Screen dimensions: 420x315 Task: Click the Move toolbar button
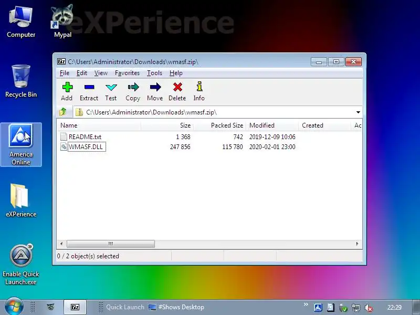[155, 91]
